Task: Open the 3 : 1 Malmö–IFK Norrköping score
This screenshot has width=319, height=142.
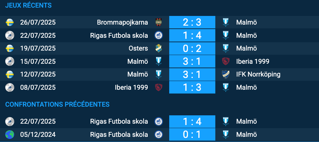Action: (192, 74)
